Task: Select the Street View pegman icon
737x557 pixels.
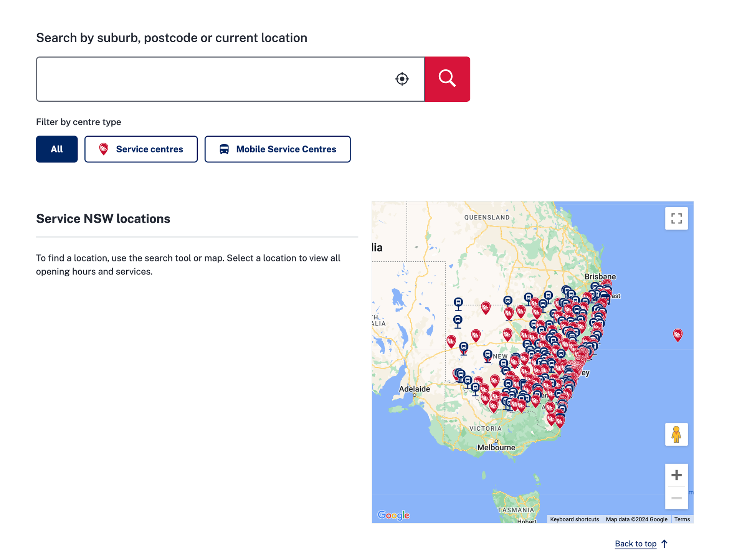Action: point(676,435)
